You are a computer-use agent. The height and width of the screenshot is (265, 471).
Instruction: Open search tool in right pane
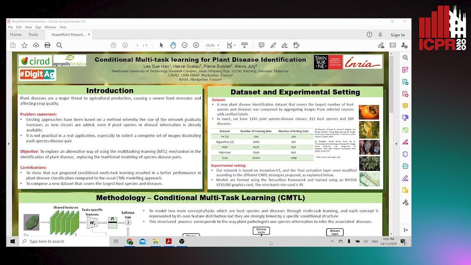pos(405,57)
